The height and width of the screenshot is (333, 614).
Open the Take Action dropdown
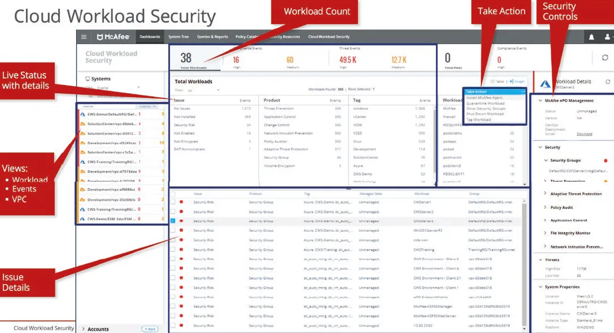[495, 91]
